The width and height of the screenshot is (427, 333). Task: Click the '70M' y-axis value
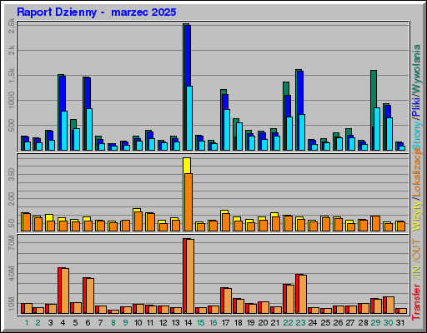[x=12, y=243]
